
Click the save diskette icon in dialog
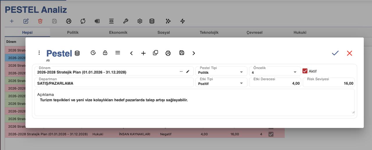[x=182, y=53]
